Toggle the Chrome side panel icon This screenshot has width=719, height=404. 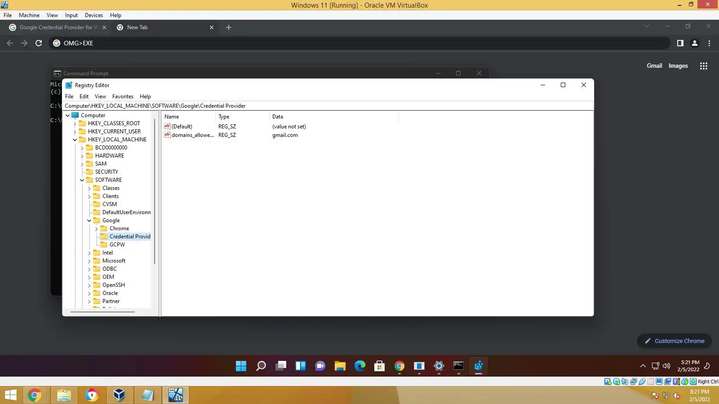[680, 43]
